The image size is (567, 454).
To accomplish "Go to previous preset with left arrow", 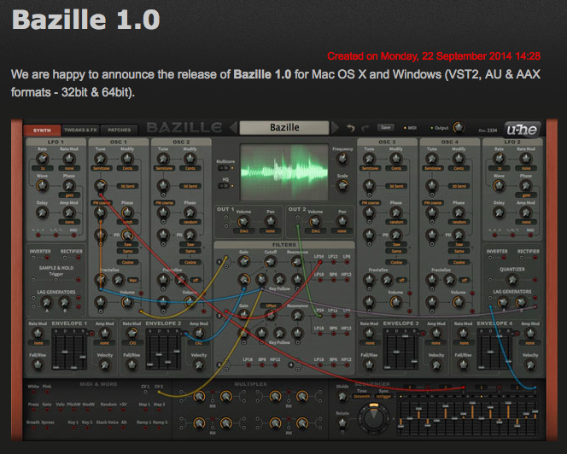I will tap(233, 128).
